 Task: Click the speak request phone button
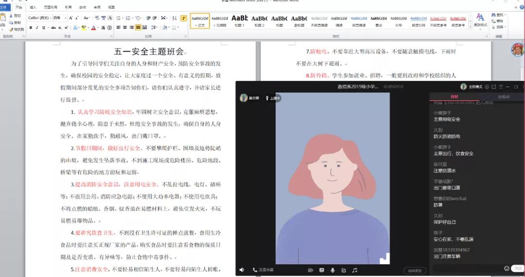[x=263, y=270]
